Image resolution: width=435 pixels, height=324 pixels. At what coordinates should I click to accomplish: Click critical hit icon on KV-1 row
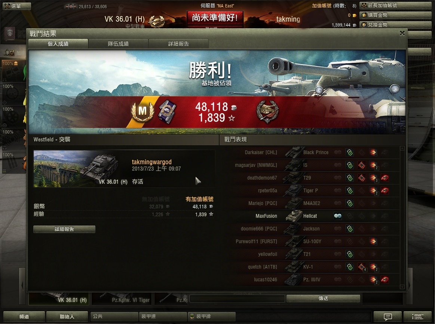[361, 267]
